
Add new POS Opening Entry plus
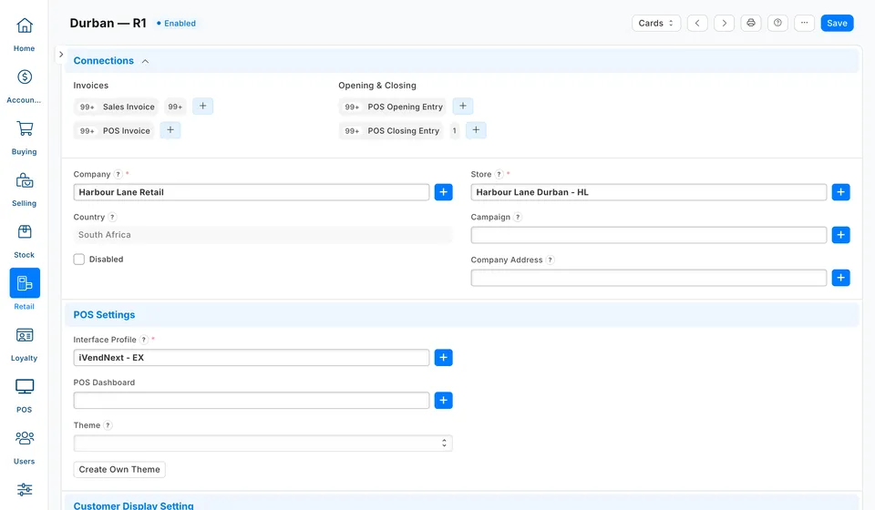click(463, 106)
